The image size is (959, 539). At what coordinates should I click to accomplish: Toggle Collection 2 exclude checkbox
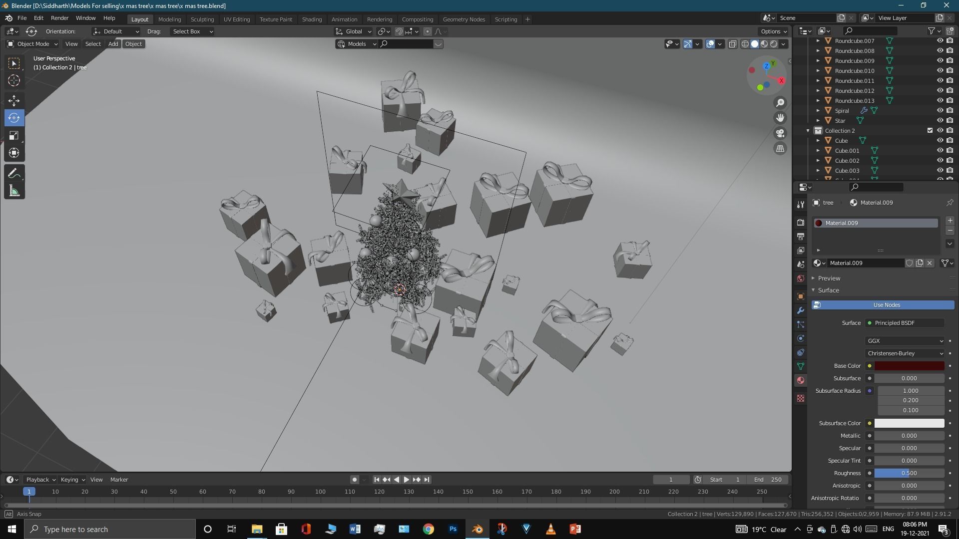click(x=930, y=130)
